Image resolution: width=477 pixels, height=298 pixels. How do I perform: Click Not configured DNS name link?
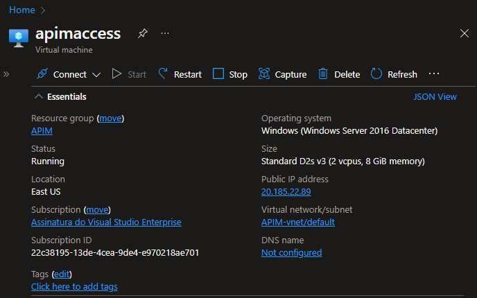pos(291,253)
